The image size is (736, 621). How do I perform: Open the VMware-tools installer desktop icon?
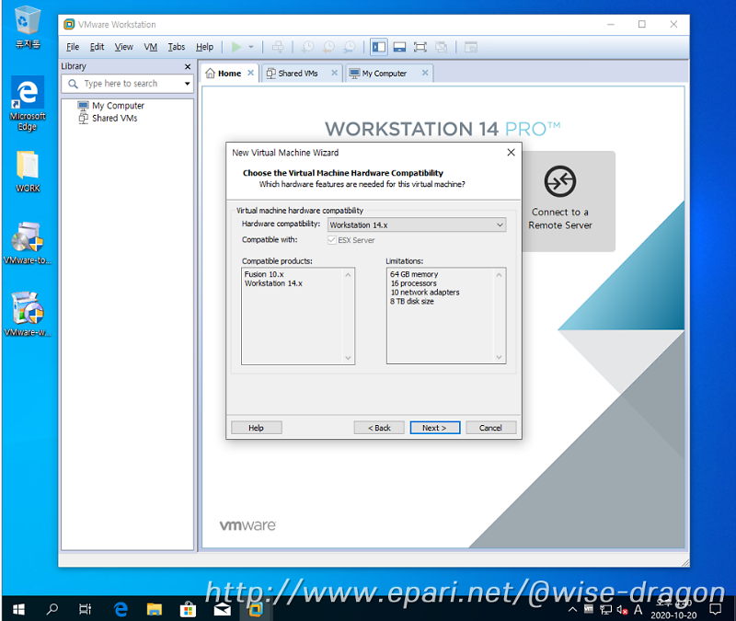(28, 243)
